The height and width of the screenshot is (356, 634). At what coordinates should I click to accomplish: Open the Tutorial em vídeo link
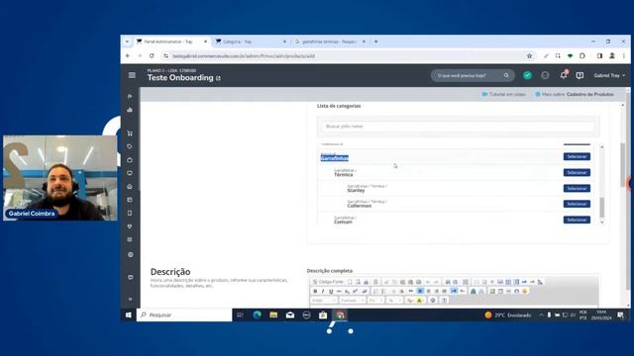504,94
